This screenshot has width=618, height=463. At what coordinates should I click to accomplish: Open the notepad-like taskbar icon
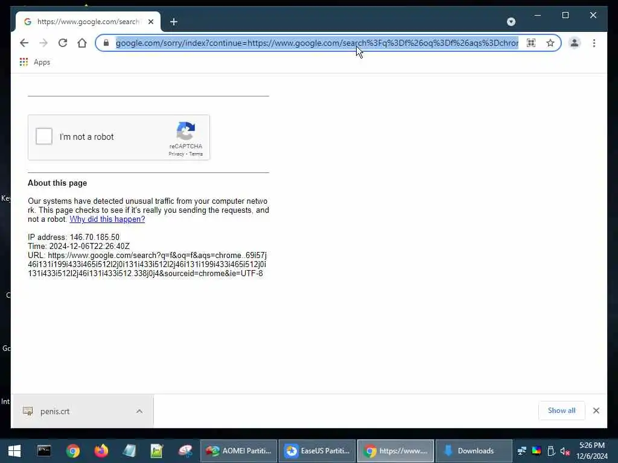click(129, 451)
